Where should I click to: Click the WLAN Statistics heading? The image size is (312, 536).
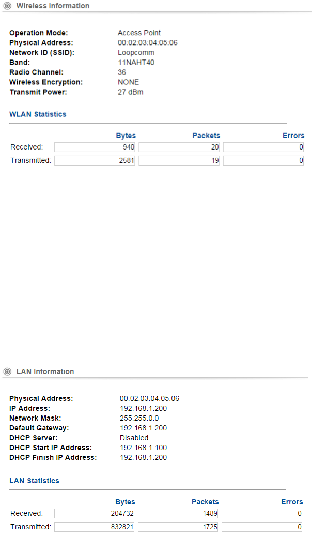[38, 114]
